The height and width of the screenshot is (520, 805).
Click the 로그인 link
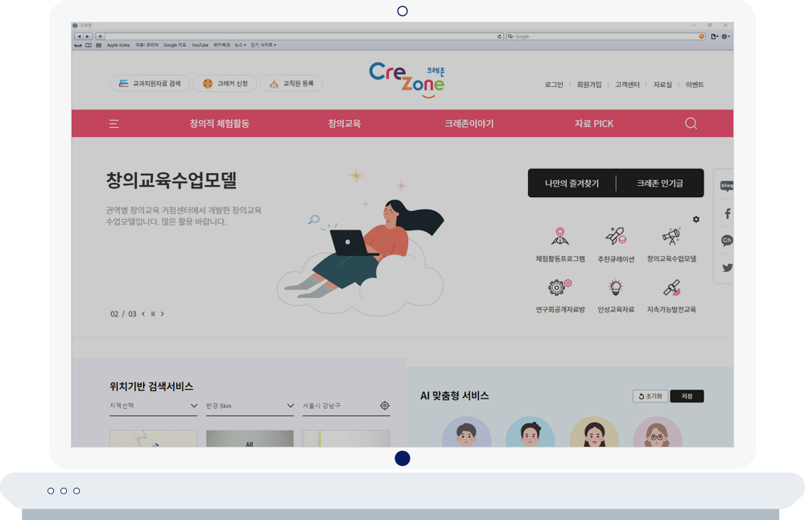(x=554, y=85)
